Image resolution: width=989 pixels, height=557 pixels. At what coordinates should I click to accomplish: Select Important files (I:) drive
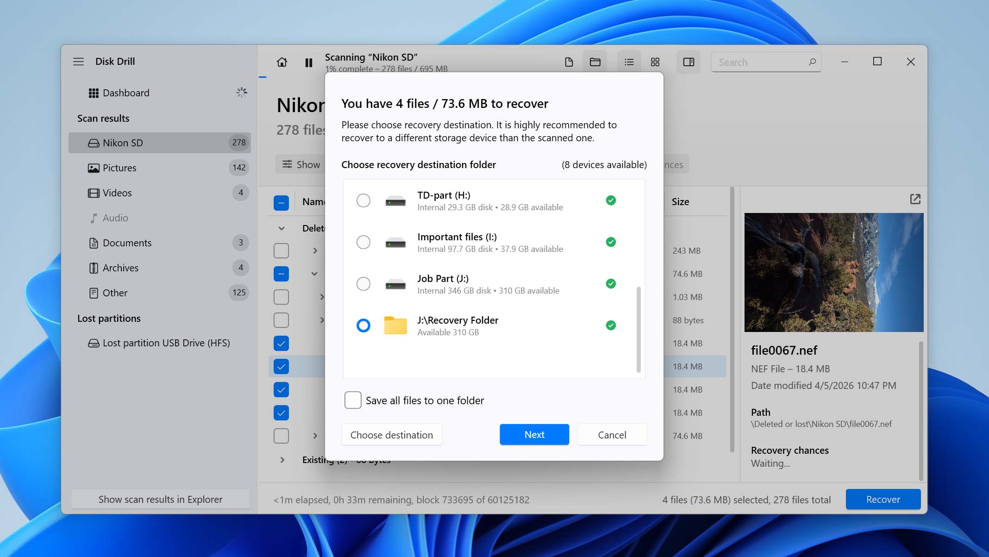[363, 242]
